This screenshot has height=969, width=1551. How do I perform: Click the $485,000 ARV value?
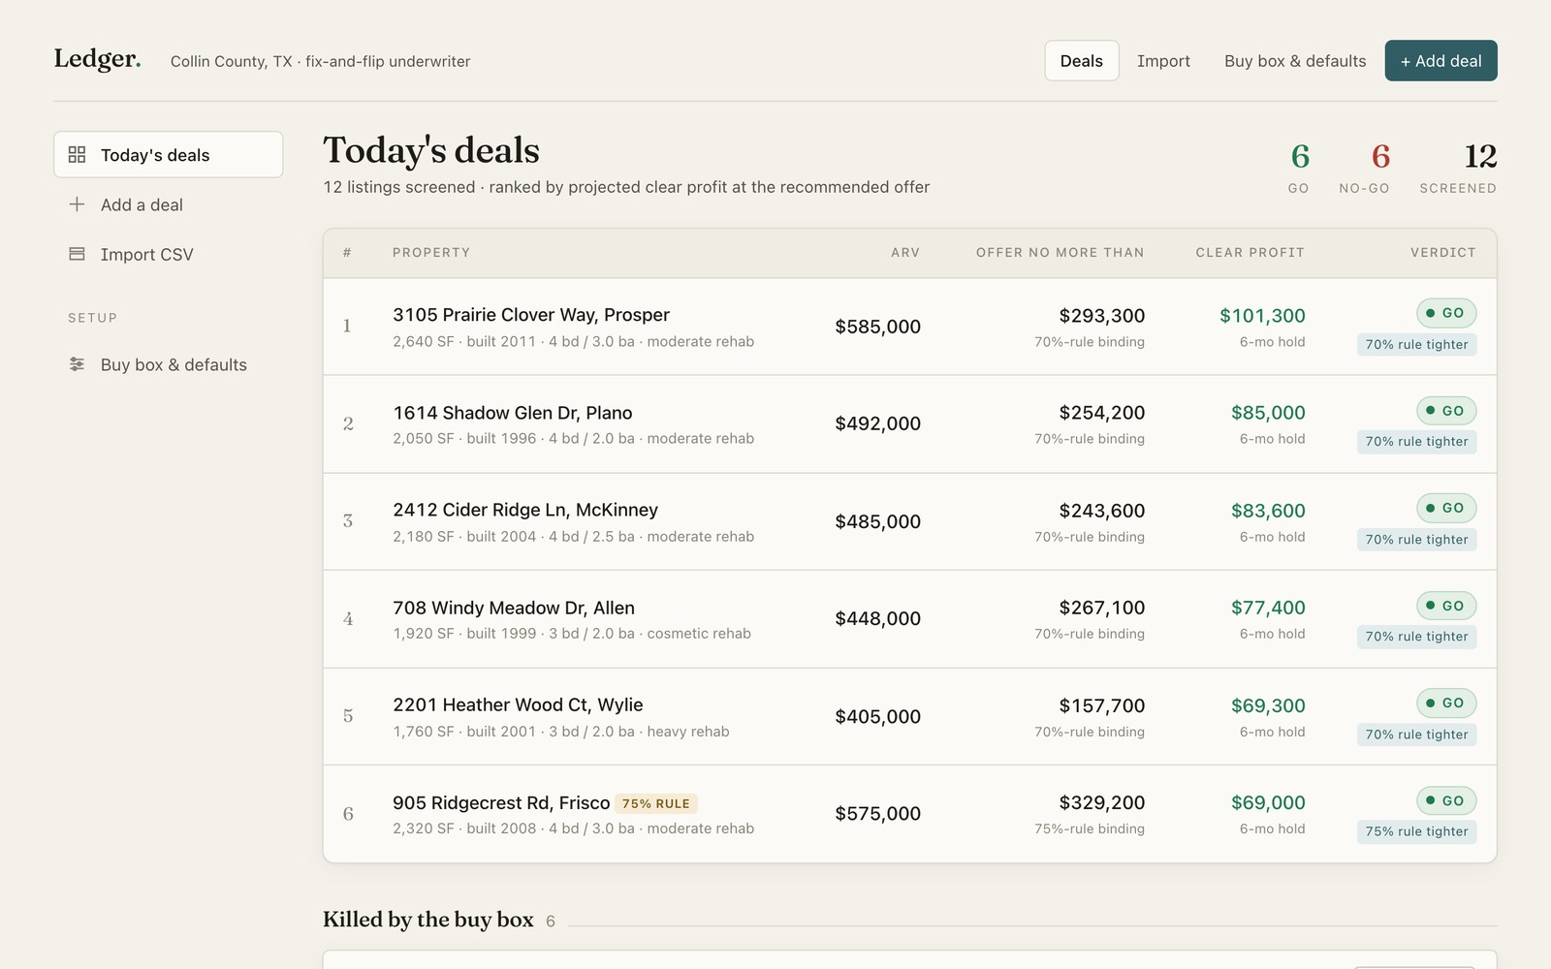877,521
